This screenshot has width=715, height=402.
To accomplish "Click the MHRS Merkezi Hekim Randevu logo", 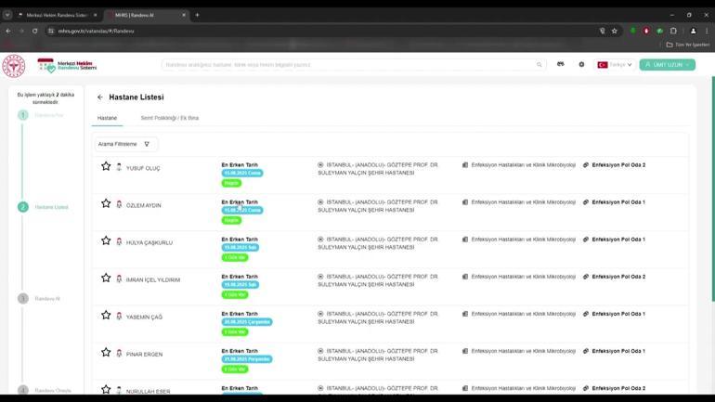I will click(x=66, y=65).
